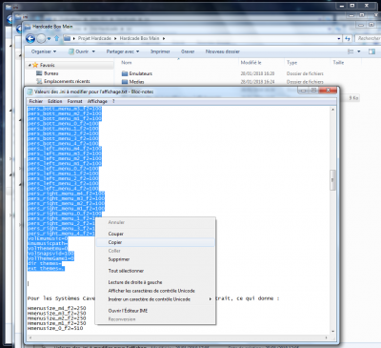
Task: Open the view options dropdown arrow
Action: 359,51
